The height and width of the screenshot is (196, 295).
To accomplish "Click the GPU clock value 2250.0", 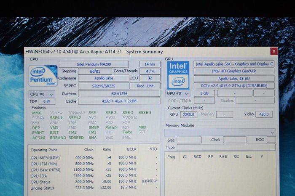I will coord(189,114).
